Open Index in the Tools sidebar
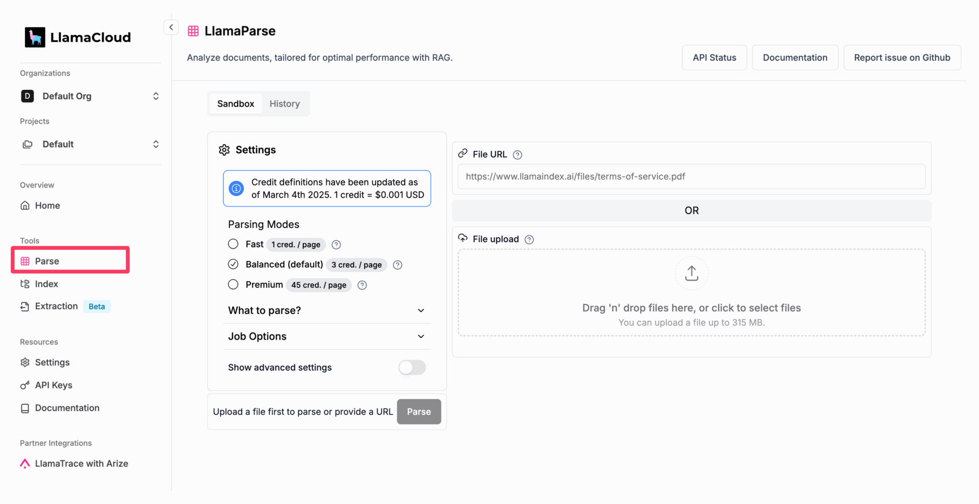 pos(46,284)
